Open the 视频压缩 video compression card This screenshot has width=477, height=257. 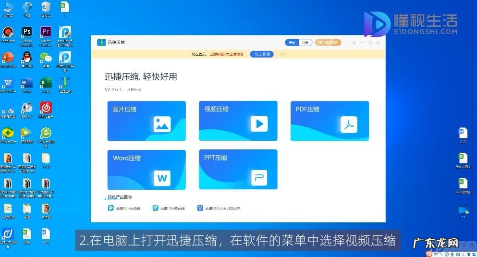point(238,121)
